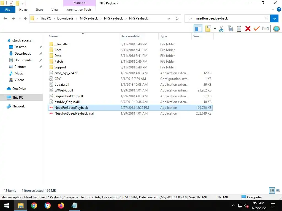Click Downloads in the address breadcrumb
Image resolution: width=282 pixels, height=211 pixels.
pyautogui.click(x=65, y=18)
